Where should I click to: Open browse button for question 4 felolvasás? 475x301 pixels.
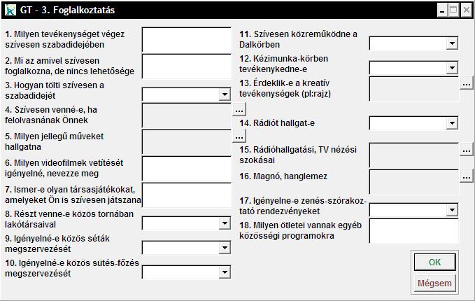[x=239, y=111]
